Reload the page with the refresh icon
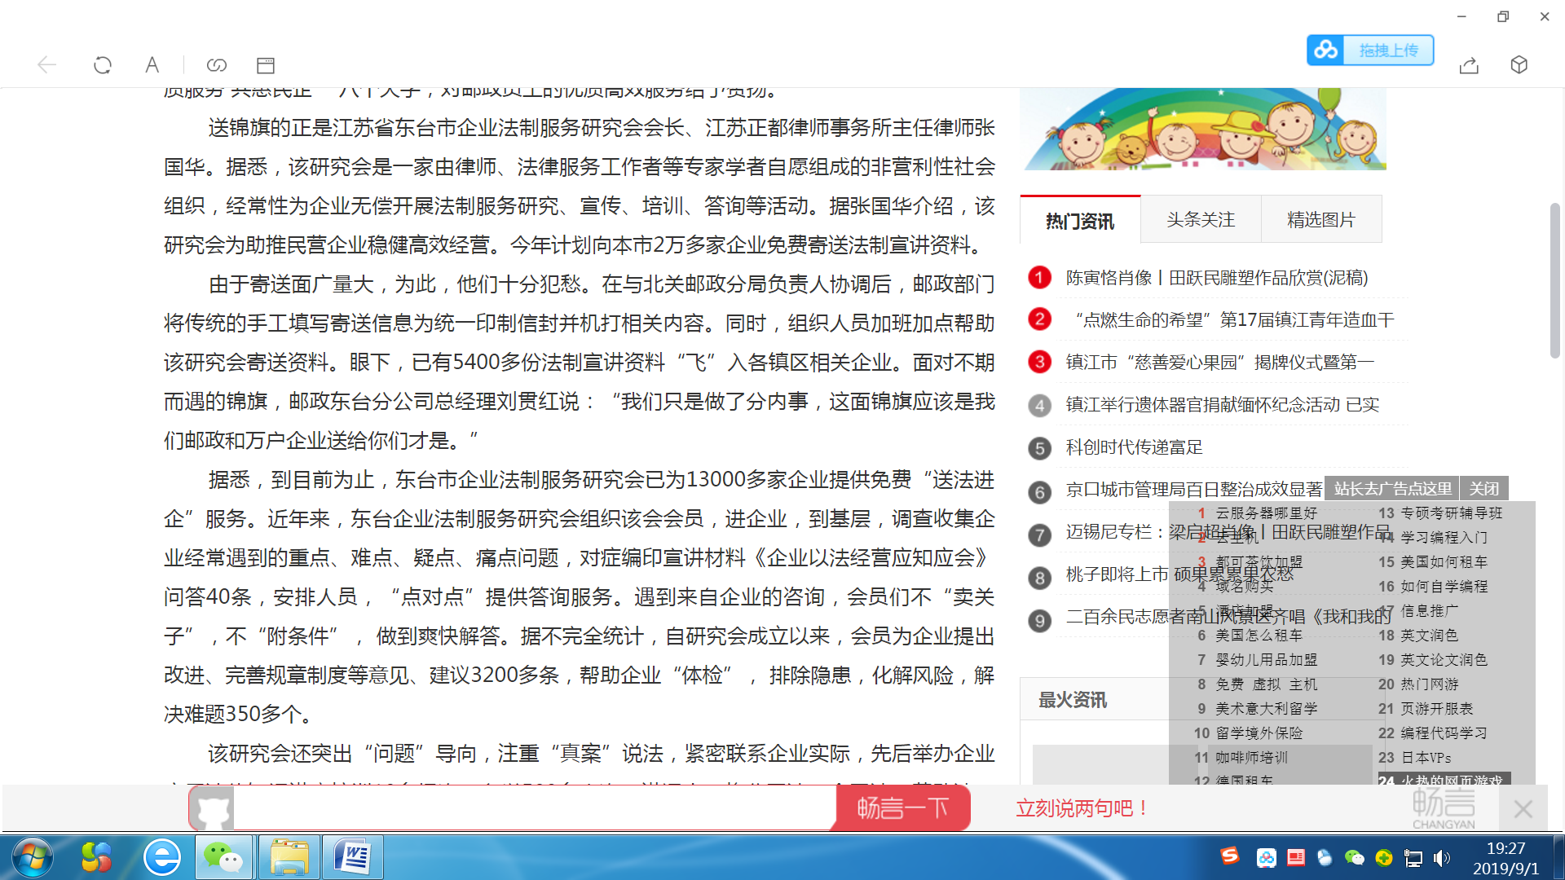 [102, 65]
